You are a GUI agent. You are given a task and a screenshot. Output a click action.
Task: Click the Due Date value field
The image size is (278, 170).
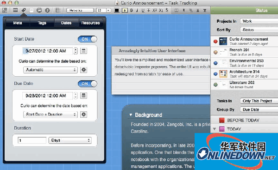48,96
